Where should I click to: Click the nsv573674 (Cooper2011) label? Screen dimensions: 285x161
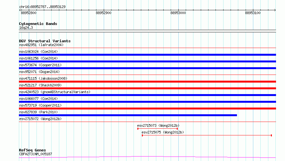click(x=40, y=65)
